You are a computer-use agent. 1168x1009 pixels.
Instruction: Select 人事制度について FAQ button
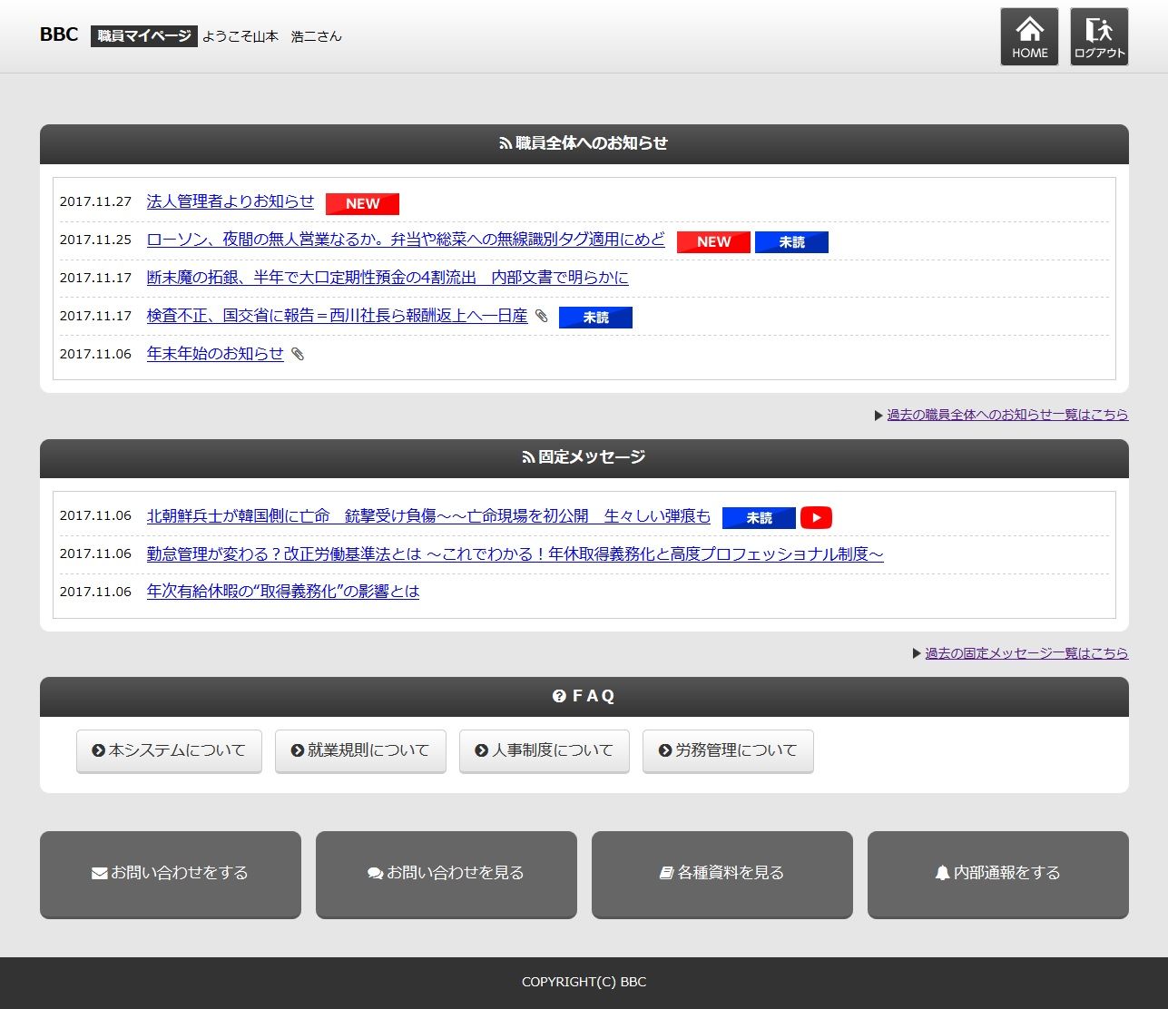(x=545, y=751)
